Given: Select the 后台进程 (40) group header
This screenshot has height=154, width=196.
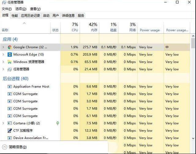Looking at the screenshot, I should click(x=16, y=79).
